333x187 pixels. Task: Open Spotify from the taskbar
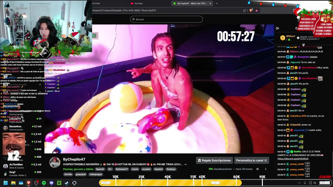pyautogui.click(x=44, y=183)
